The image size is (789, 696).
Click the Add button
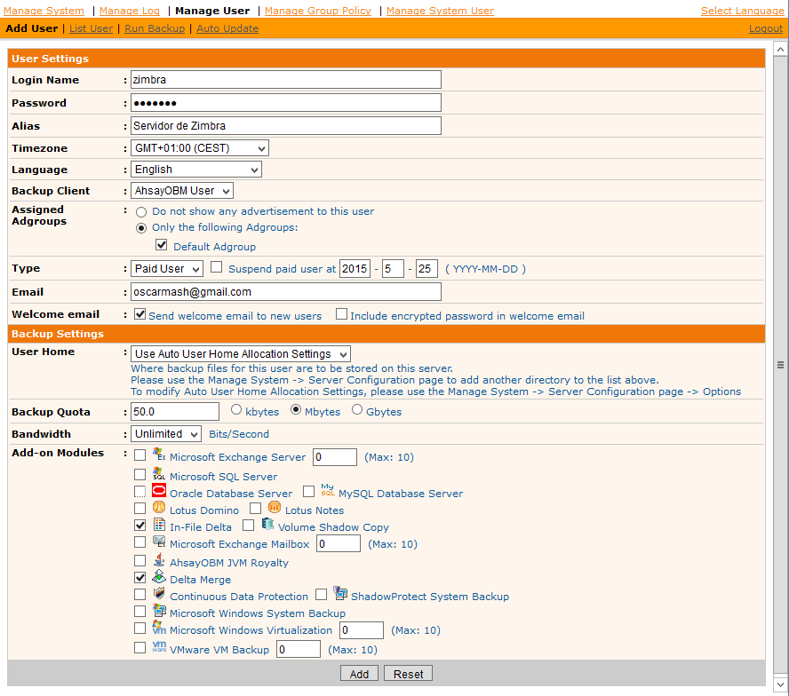point(359,674)
